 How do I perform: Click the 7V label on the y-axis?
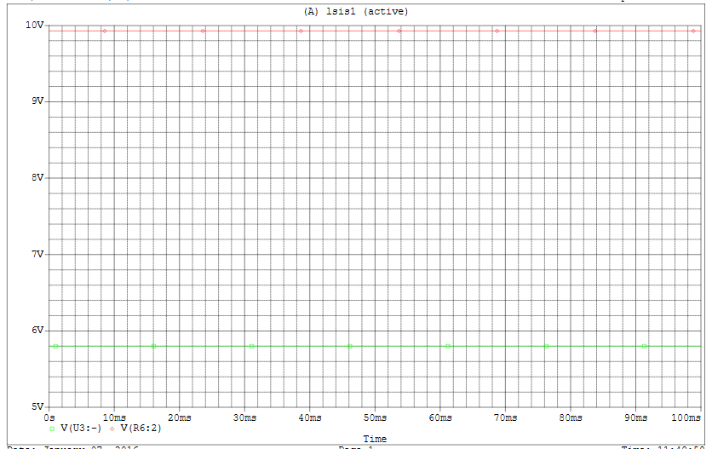(37, 254)
